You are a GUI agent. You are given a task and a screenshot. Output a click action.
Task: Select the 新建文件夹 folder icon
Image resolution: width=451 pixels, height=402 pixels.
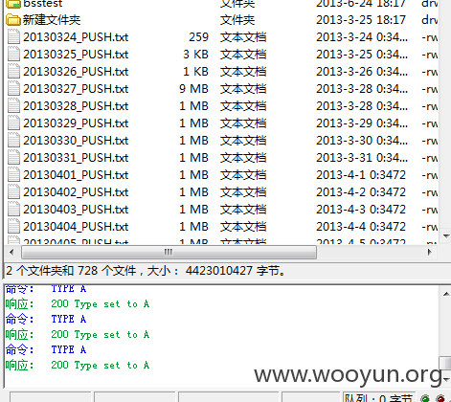click(13, 20)
